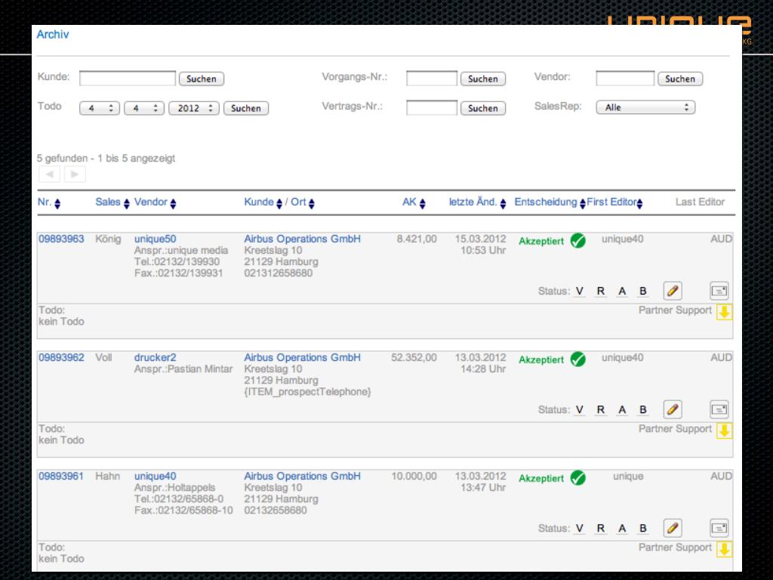773x580 pixels.
Task: Click status R for order 09893963
Action: click(600, 291)
